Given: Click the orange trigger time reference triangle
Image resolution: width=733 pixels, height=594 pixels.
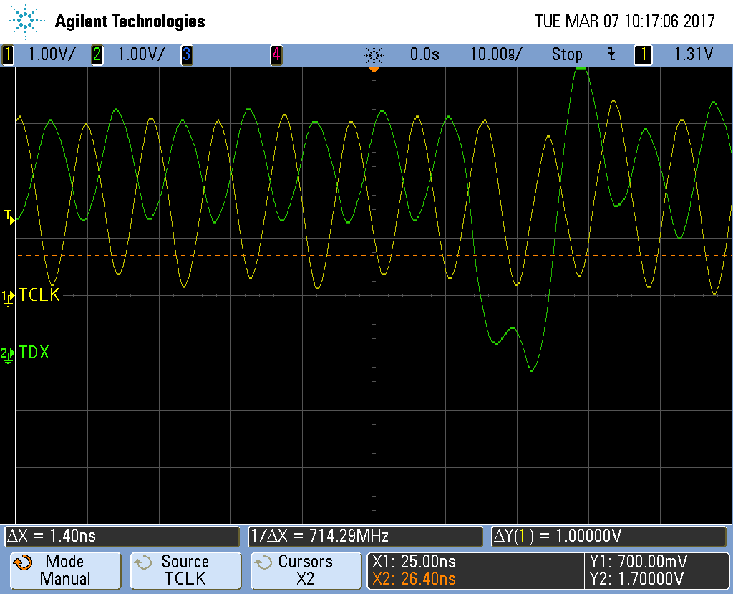Looking at the screenshot, I should click(374, 70).
